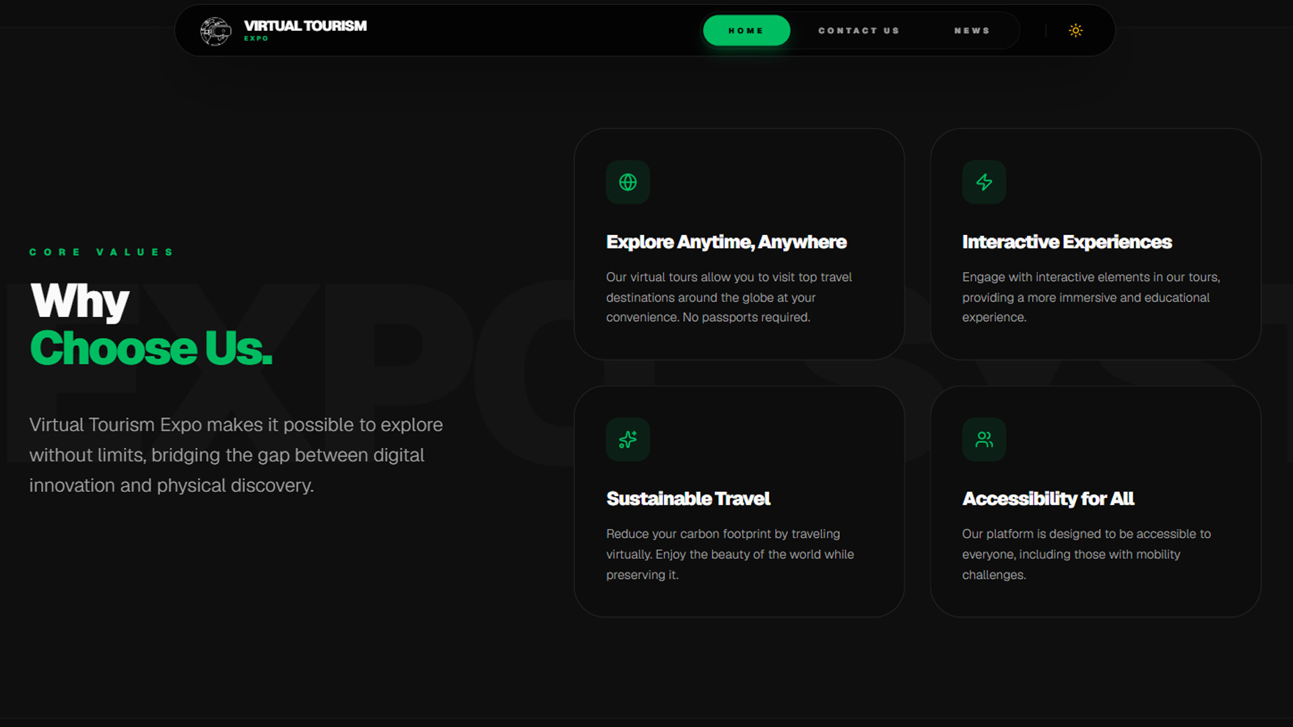Click the 'Explore Anytime, Anywhere' card title
Viewport: 1293px width, 727px height.
[726, 242]
